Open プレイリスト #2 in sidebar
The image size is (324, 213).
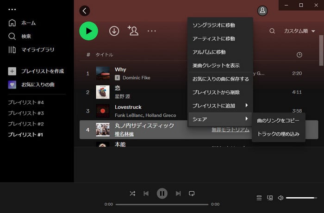26,124
